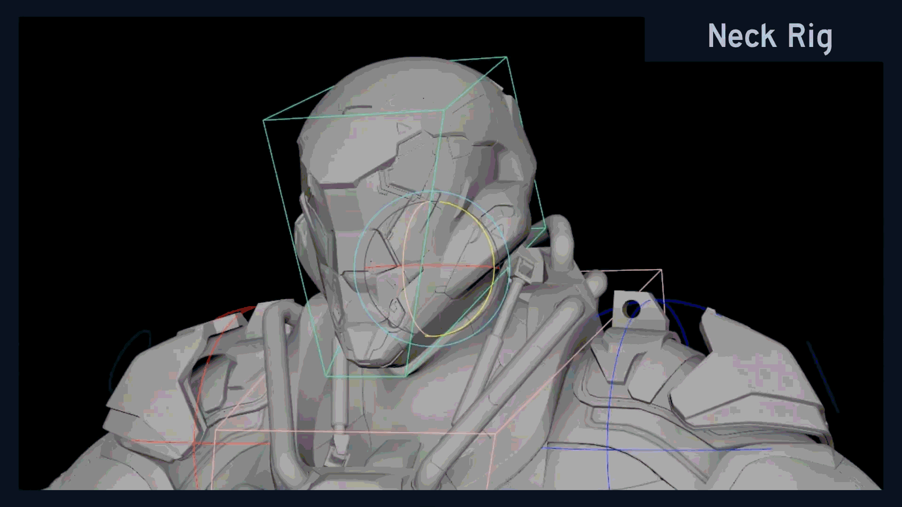
Task: Click the Neck Rig title text
Action: (x=770, y=37)
